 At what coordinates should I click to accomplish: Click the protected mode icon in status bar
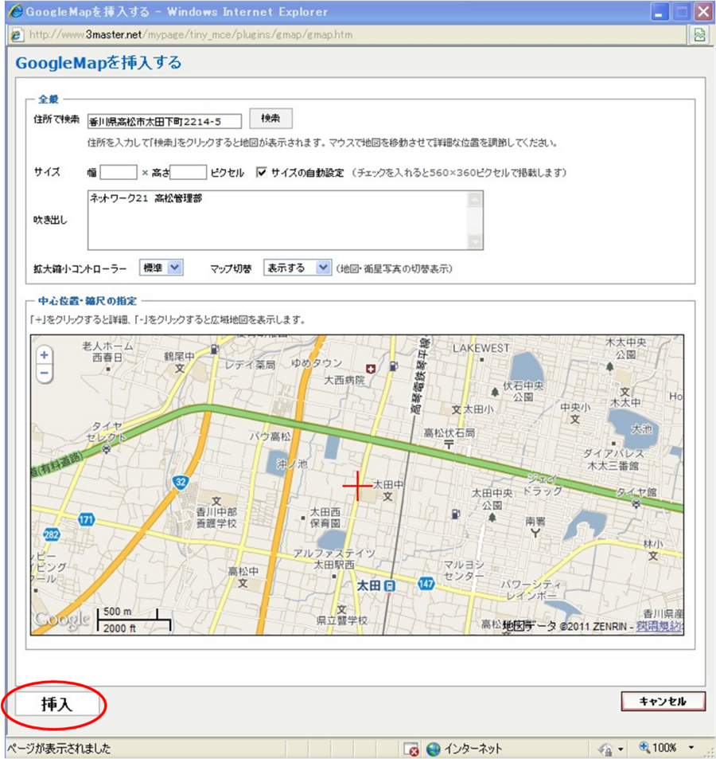click(605, 749)
